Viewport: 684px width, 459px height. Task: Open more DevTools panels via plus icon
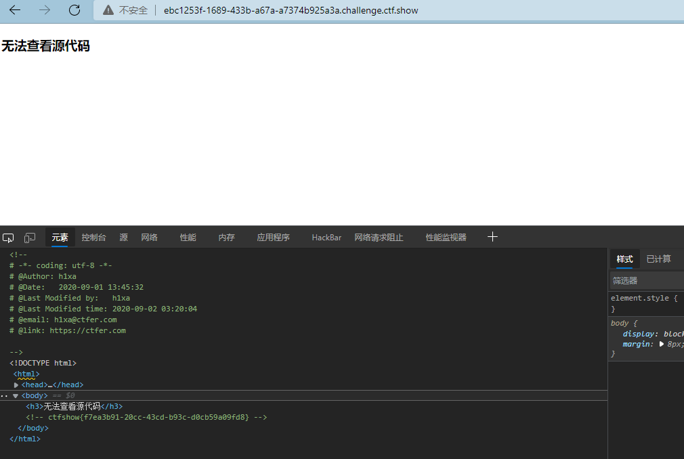point(492,236)
